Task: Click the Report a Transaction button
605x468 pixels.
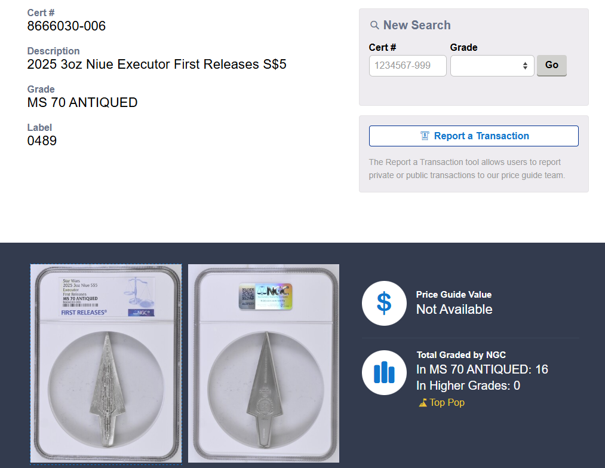Action: 473,136
